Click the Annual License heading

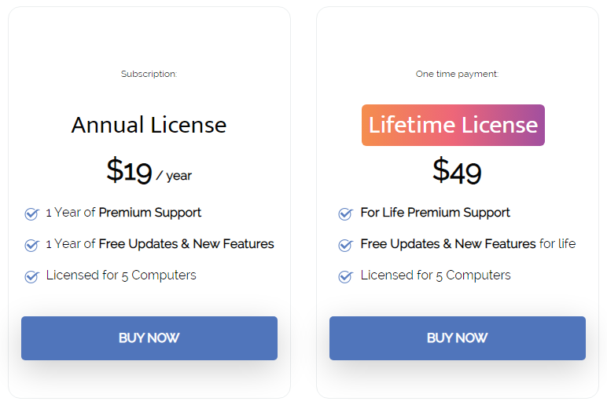pos(149,126)
